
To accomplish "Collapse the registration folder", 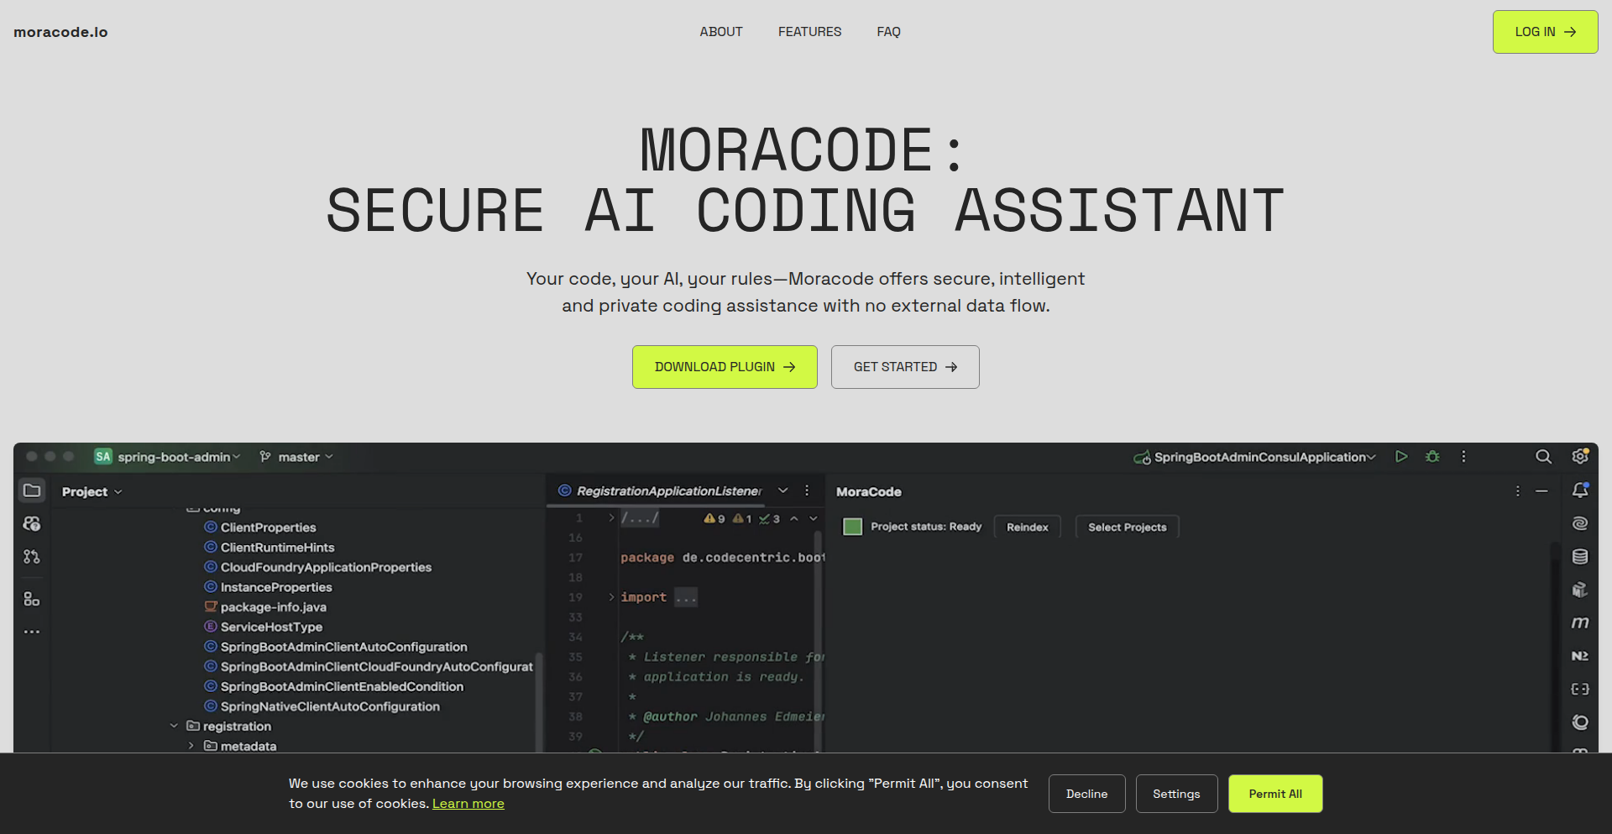I will tap(174, 726).
